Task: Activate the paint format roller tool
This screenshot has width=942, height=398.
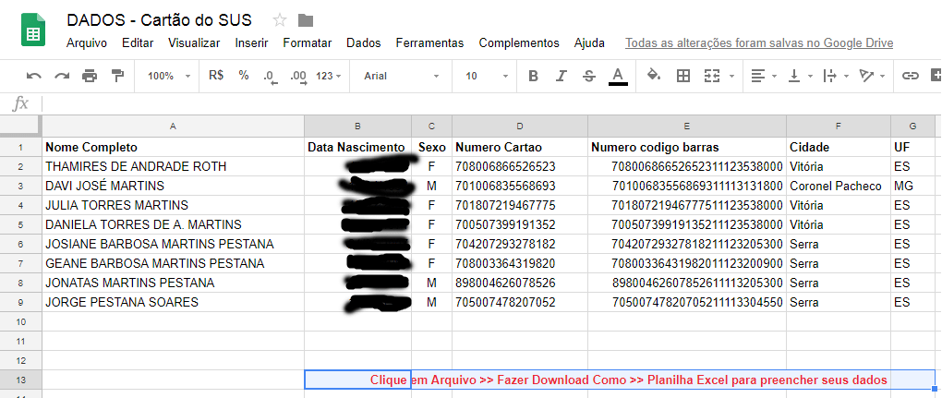Action: click(x=117, y=76)
